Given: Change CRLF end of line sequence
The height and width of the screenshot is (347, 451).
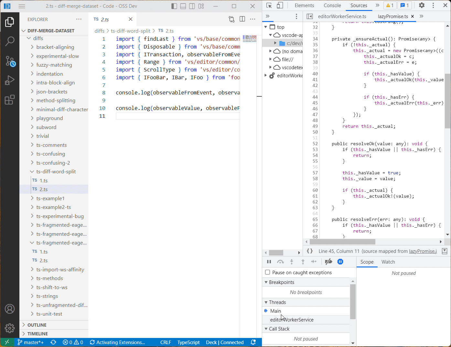Looking at the screenshot, I should 166,342.
